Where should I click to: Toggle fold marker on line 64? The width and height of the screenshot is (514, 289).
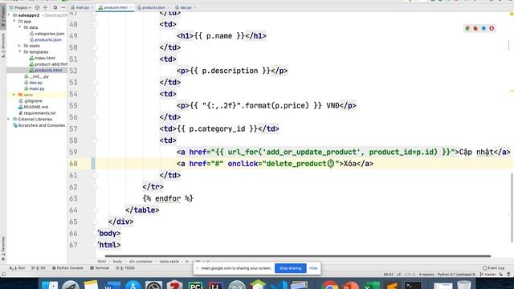(95, 210)
